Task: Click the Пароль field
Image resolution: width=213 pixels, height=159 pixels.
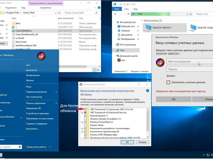Action: 190,69
